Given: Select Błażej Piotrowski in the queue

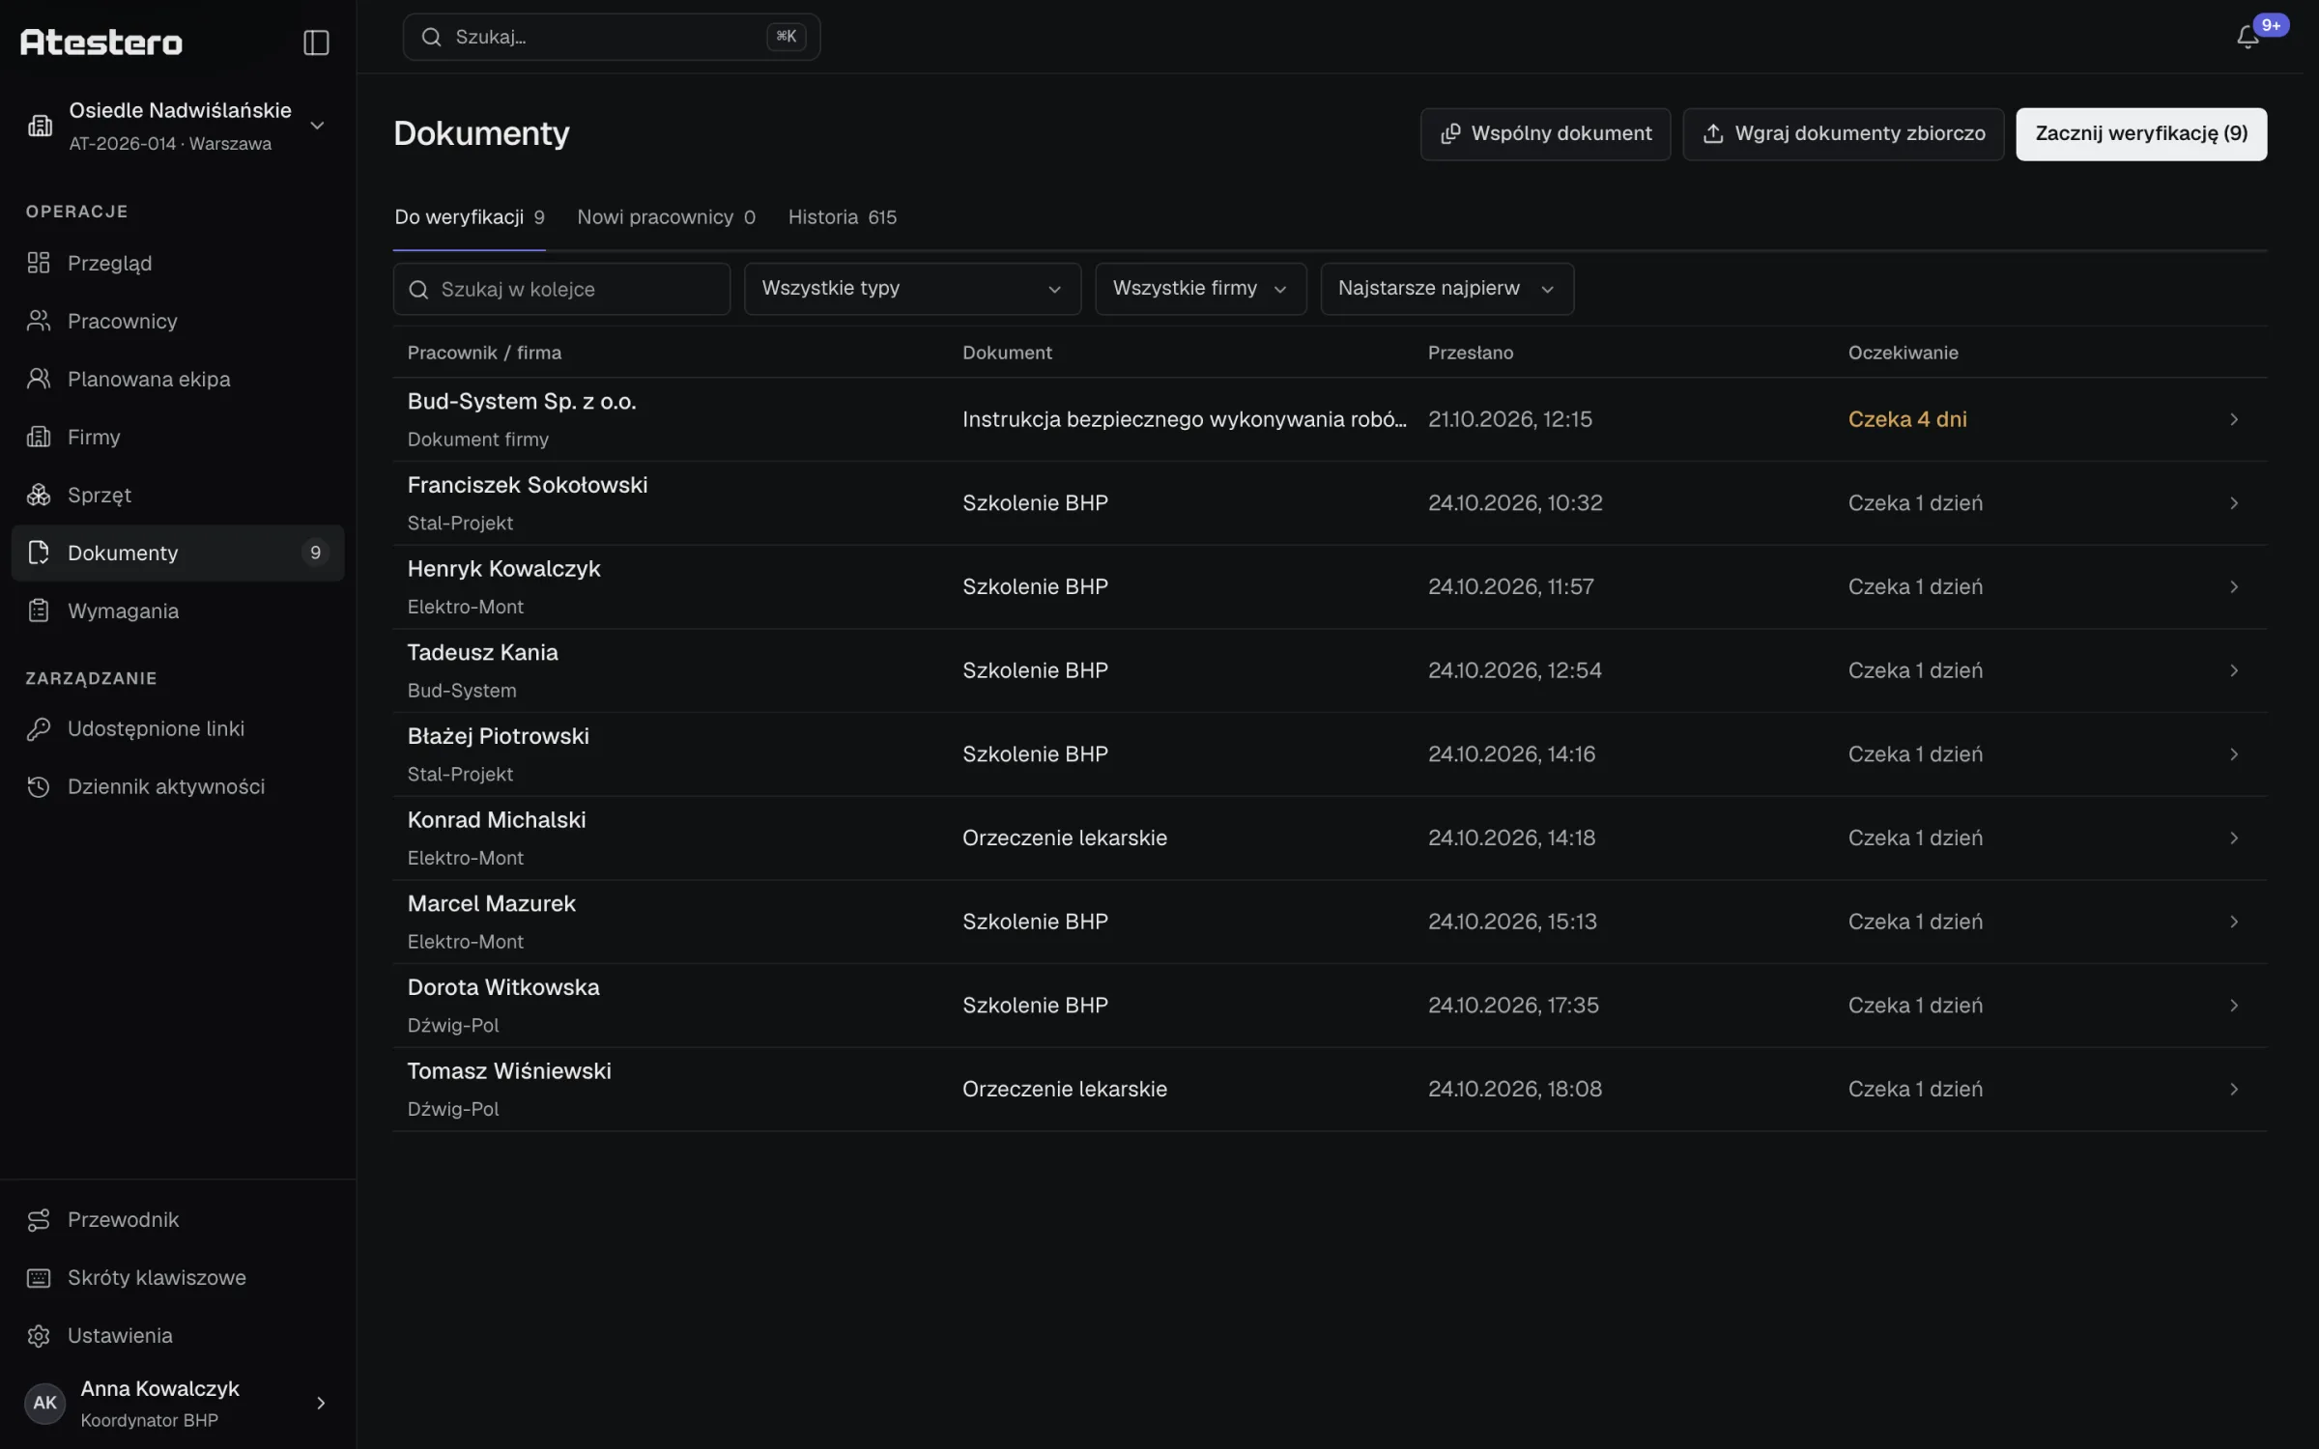Looking at the screenshot, I should click(x=1330, y=754).
